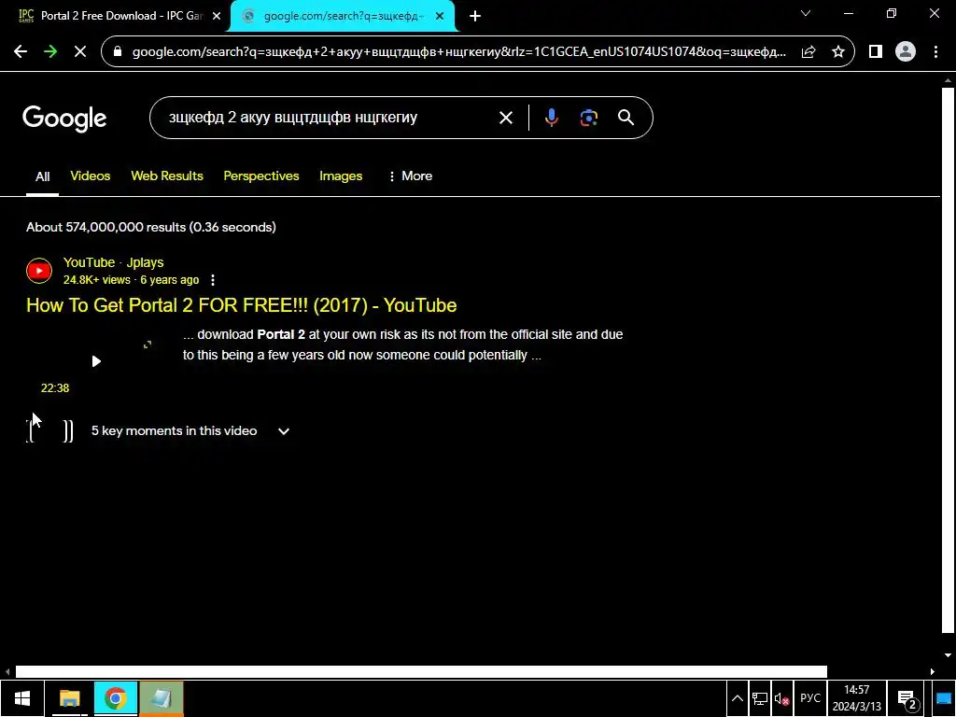Clear the Google search box text
This screenshot has height=717, width=956.
coord(506,118)
